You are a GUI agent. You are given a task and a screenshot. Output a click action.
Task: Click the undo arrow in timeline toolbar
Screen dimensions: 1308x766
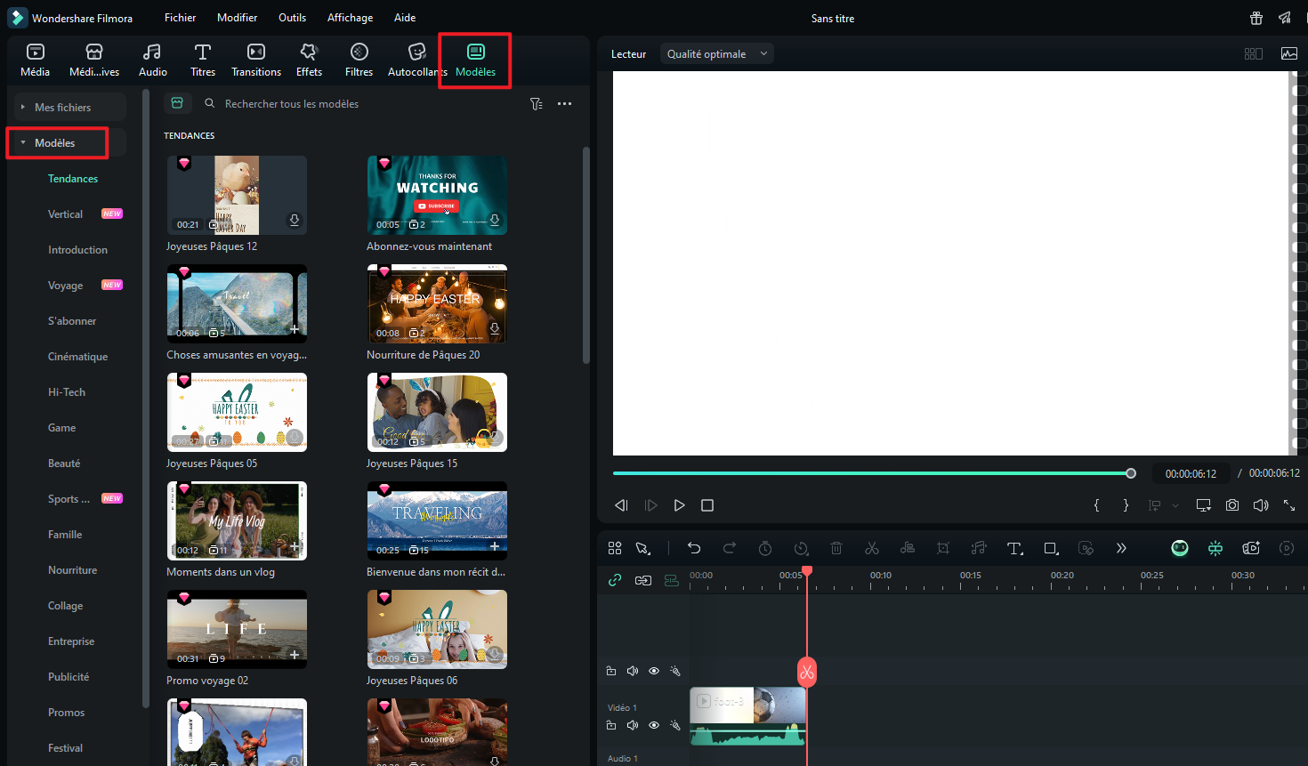pos(694,548)
